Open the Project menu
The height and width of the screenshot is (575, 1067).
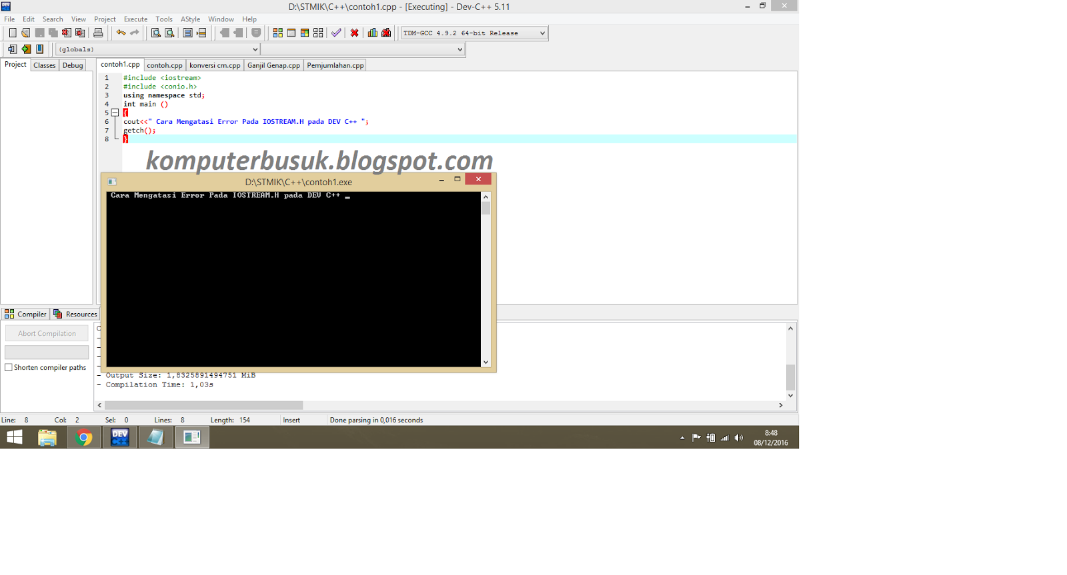pyautogui.click(x=105, y=19)
